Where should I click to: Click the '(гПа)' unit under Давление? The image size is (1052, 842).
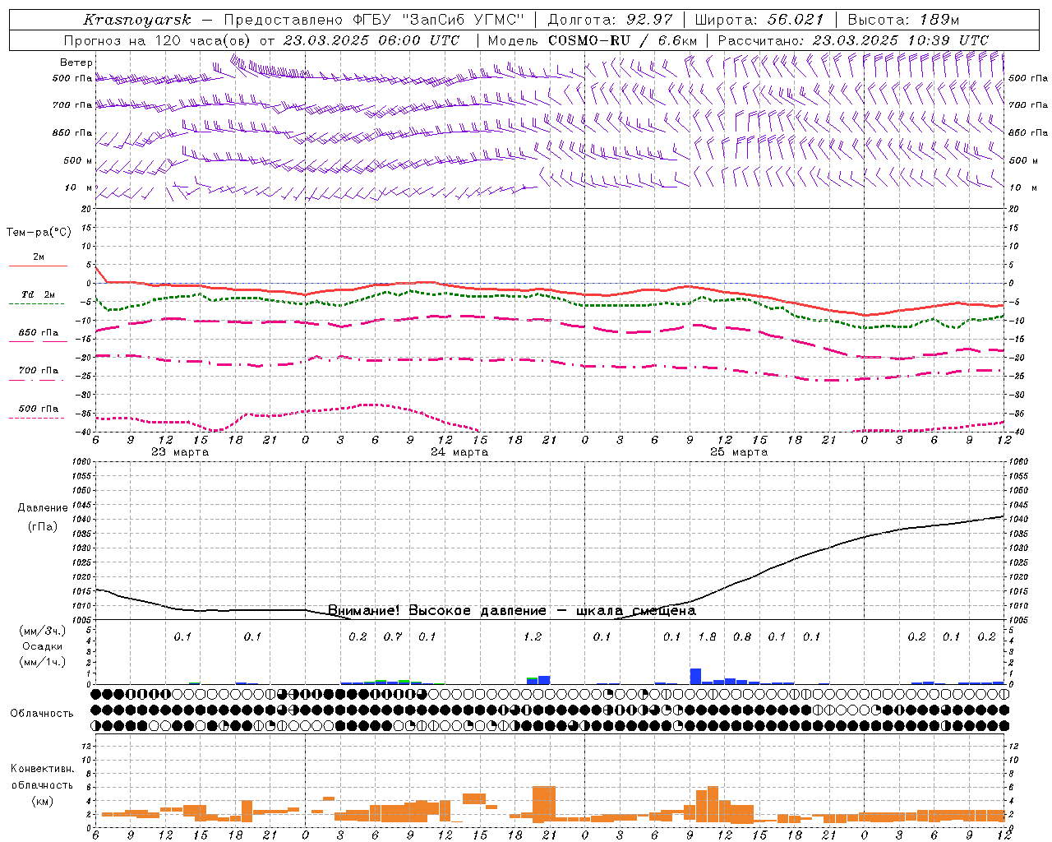point(43,527)
